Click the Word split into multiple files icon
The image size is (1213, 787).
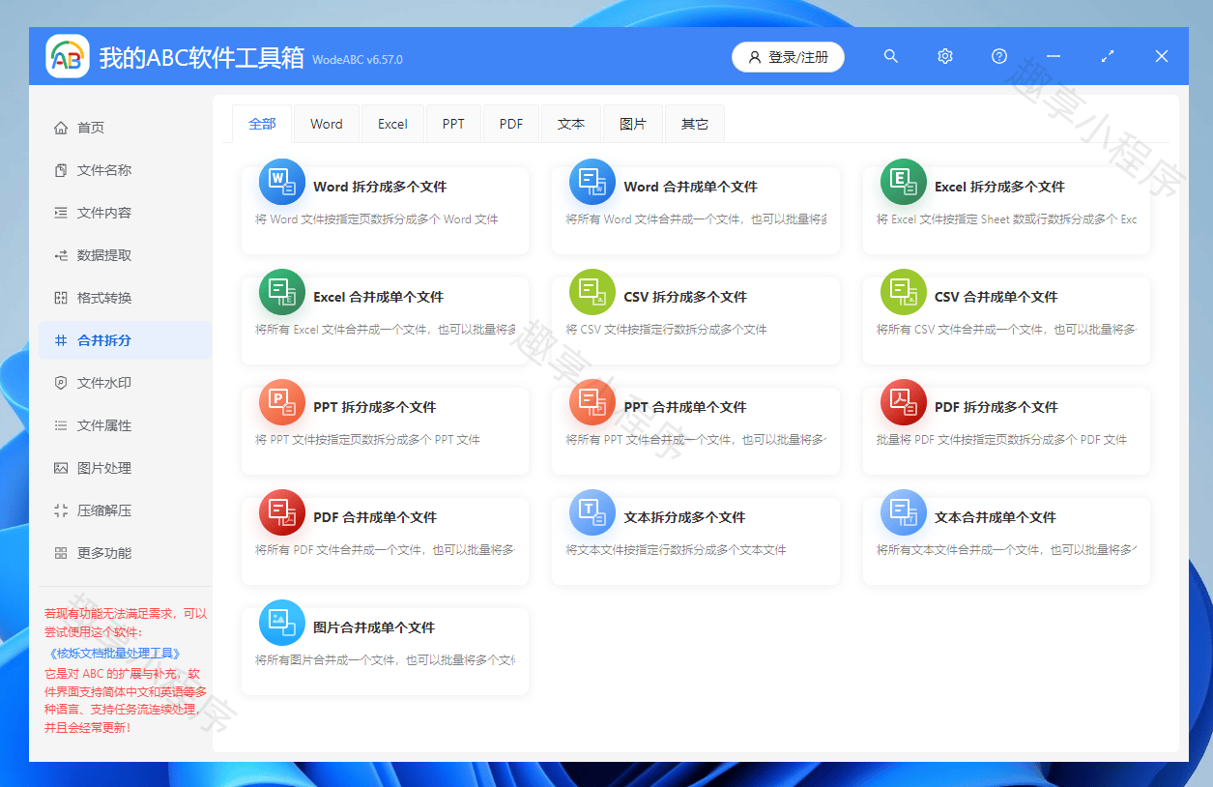pos(281,182)
